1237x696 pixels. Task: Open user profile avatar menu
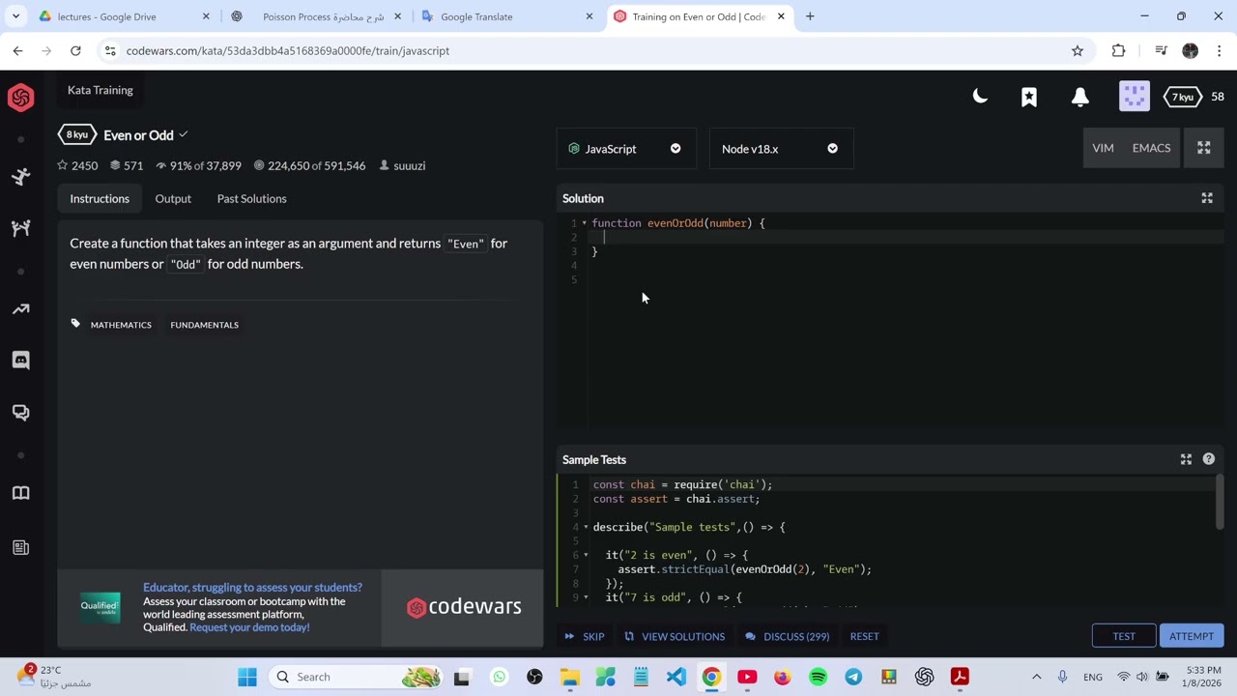tap(1135, 96)
